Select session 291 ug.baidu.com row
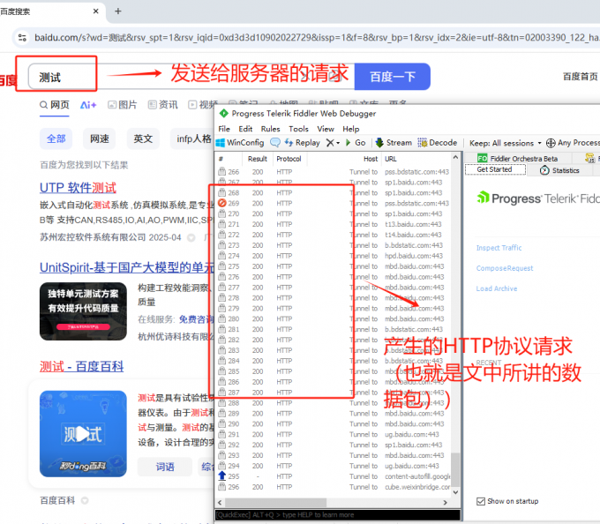This screenshot has width=600, height=524. tap(334, 434)
